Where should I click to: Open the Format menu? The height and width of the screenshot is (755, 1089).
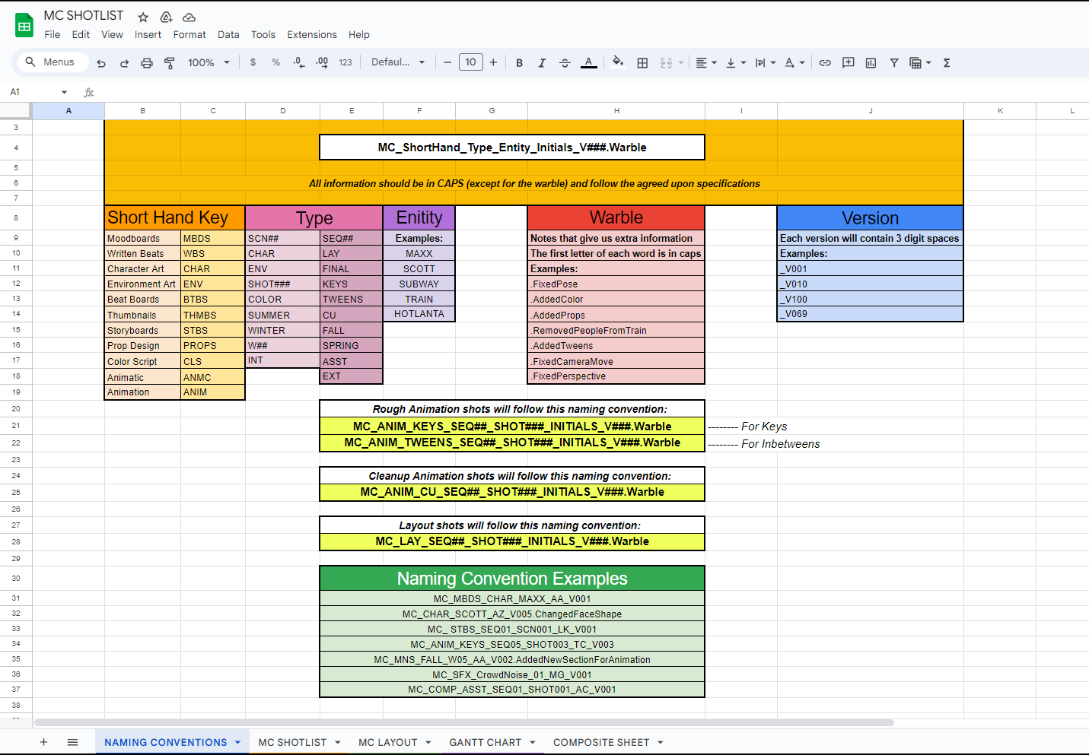189,34
